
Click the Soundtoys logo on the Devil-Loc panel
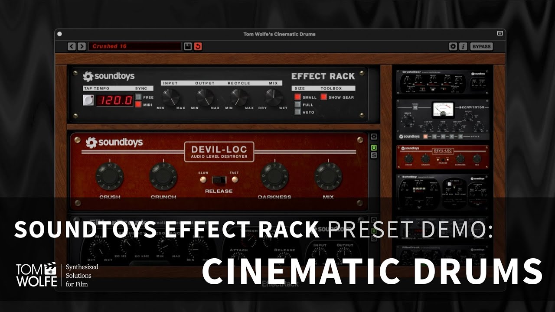pos(114,142)
